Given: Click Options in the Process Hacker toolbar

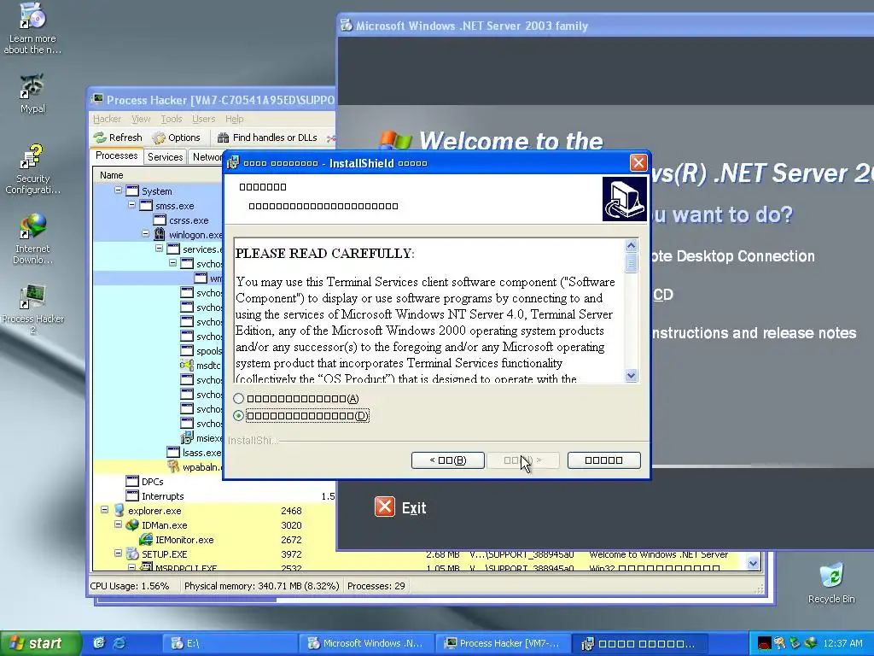Looking at the screenshot, I should (x=177, y=138).
